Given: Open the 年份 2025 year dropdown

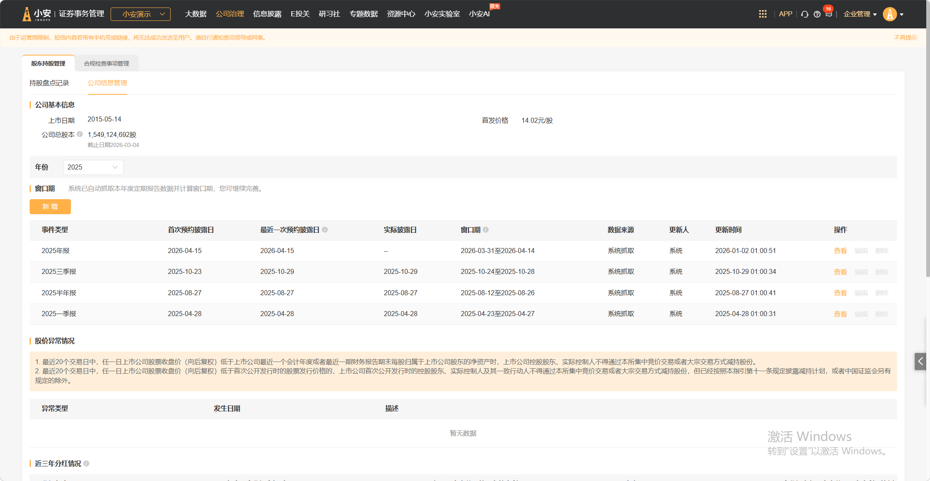Looking at the screenshot, I should 93,167.
